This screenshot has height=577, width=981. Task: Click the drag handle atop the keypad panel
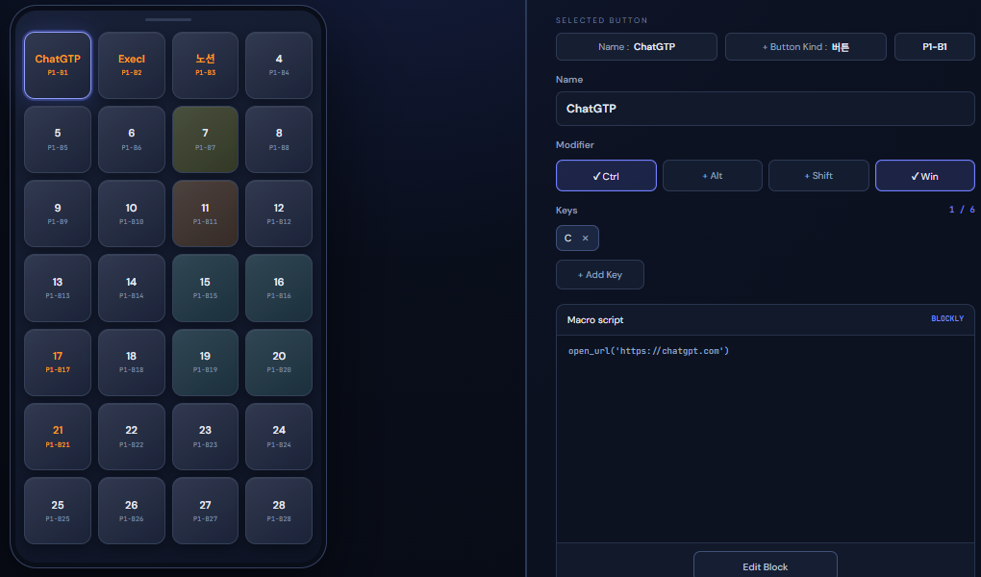tap(168, 19)
